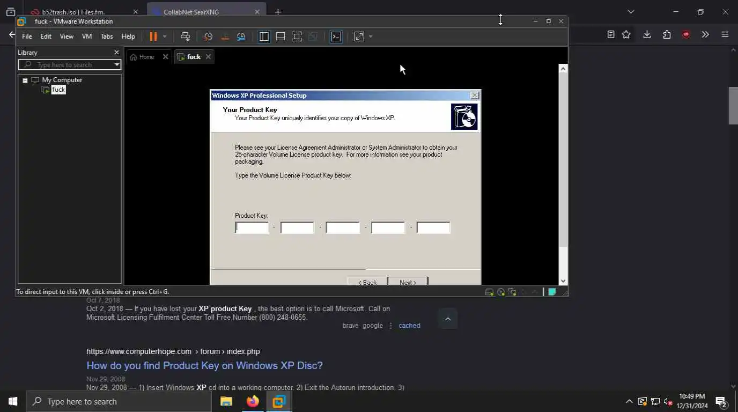Click the CD/DVD drive status icon

click(501, 292)
